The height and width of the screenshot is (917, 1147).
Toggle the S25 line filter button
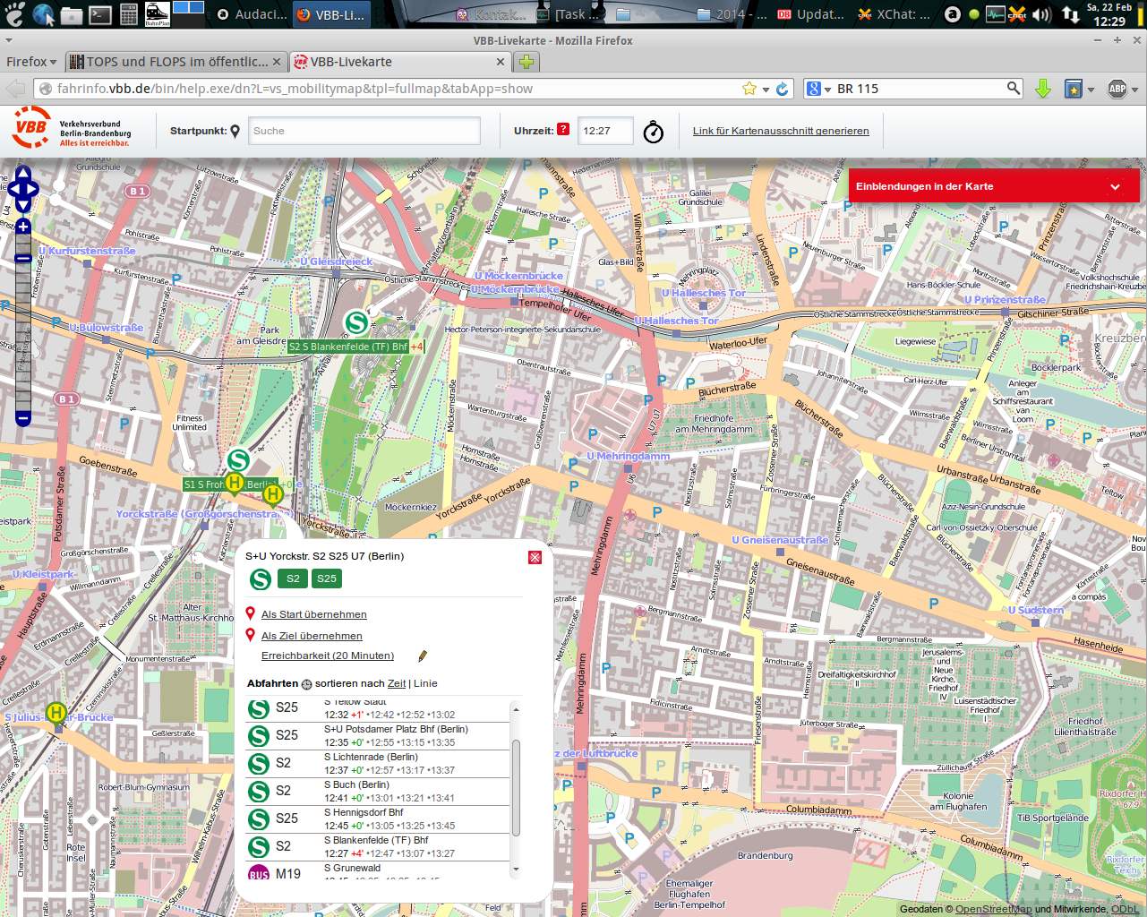pos(327,578)
